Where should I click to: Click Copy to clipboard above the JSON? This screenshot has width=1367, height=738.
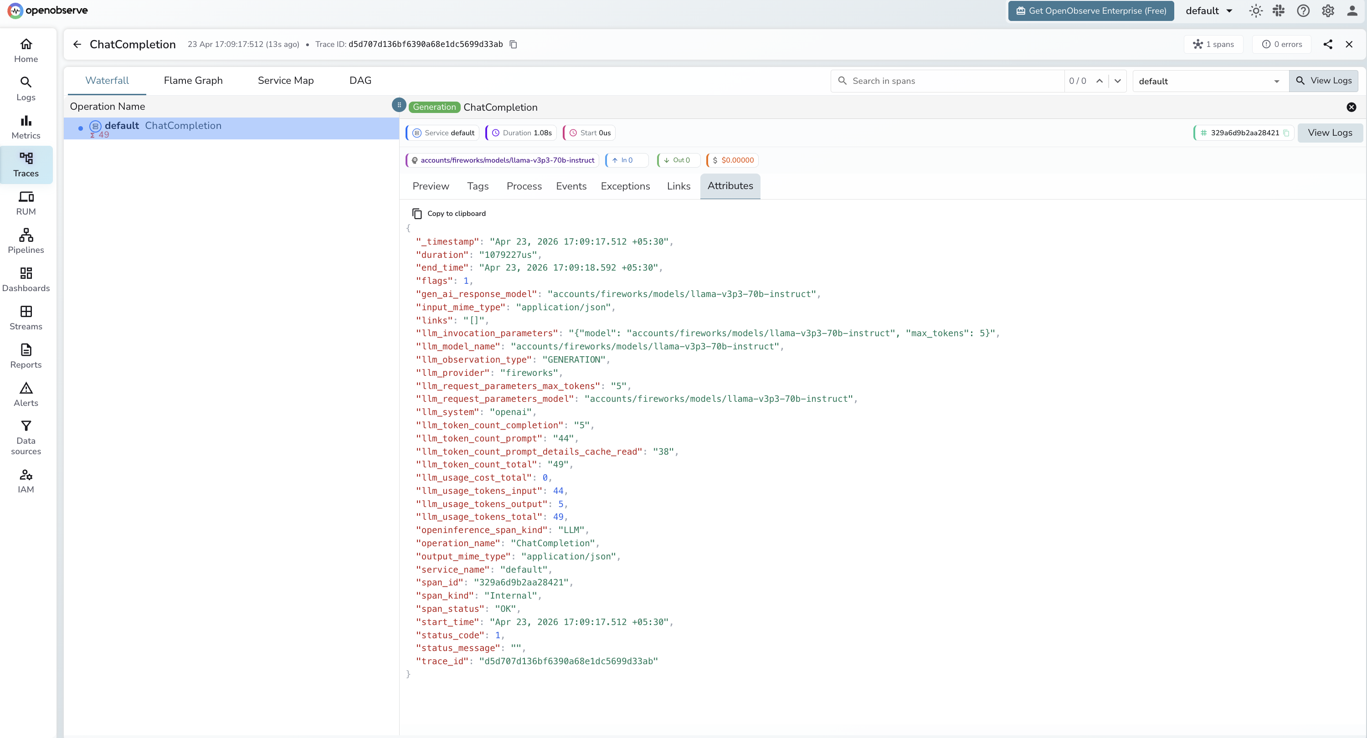tap(449, 213)
